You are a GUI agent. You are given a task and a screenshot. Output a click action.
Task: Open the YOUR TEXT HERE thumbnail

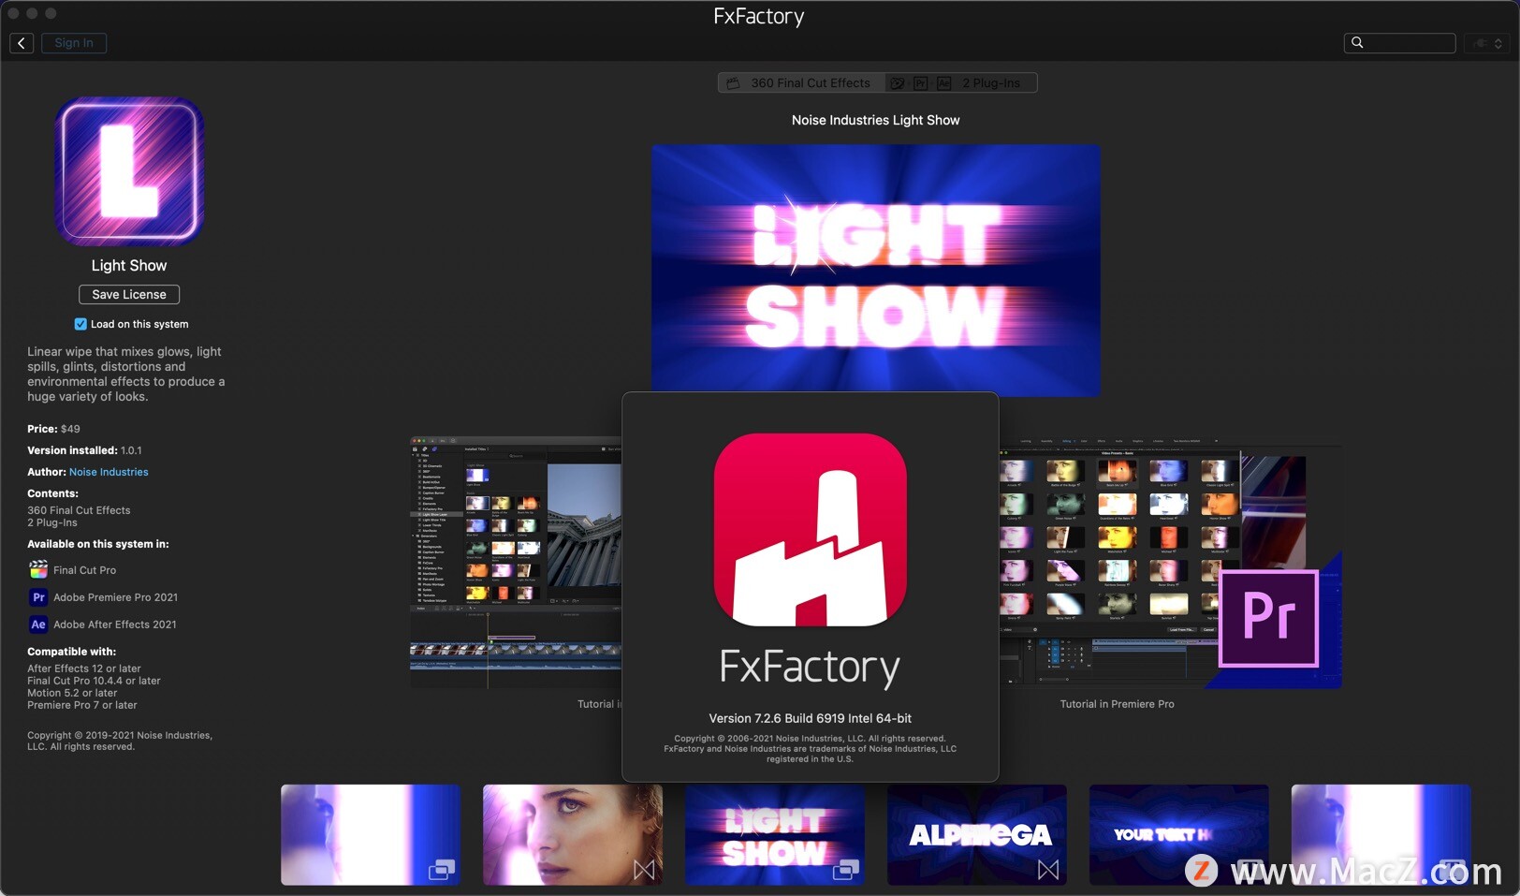tap(1179, 835)
